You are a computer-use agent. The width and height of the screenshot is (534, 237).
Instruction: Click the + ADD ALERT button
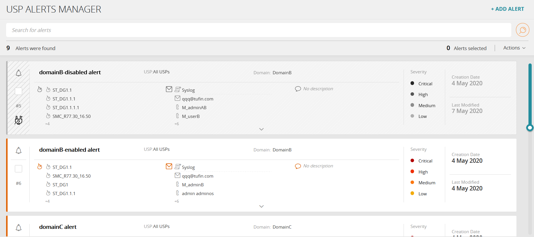point(508,9)
